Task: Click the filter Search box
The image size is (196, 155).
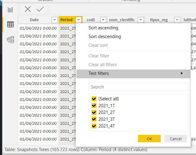Action: pyautogui.click(x=138, y=87)
